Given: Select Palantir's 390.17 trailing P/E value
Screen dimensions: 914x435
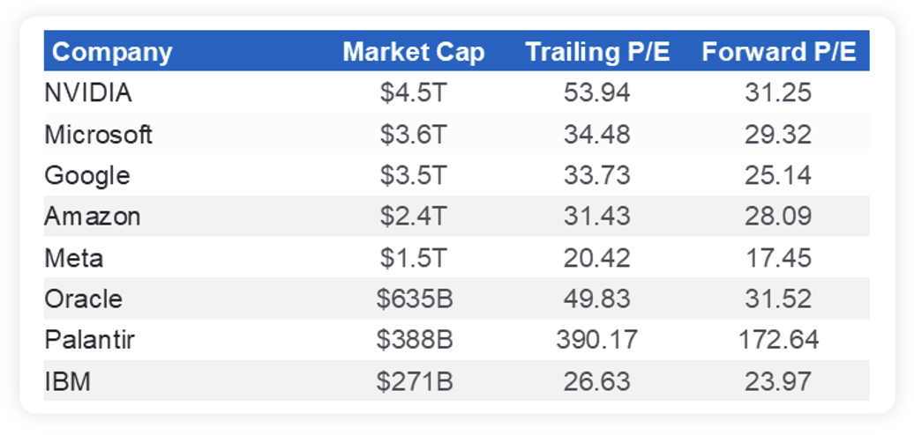Looking at the screenshot, I should (597, 340).
